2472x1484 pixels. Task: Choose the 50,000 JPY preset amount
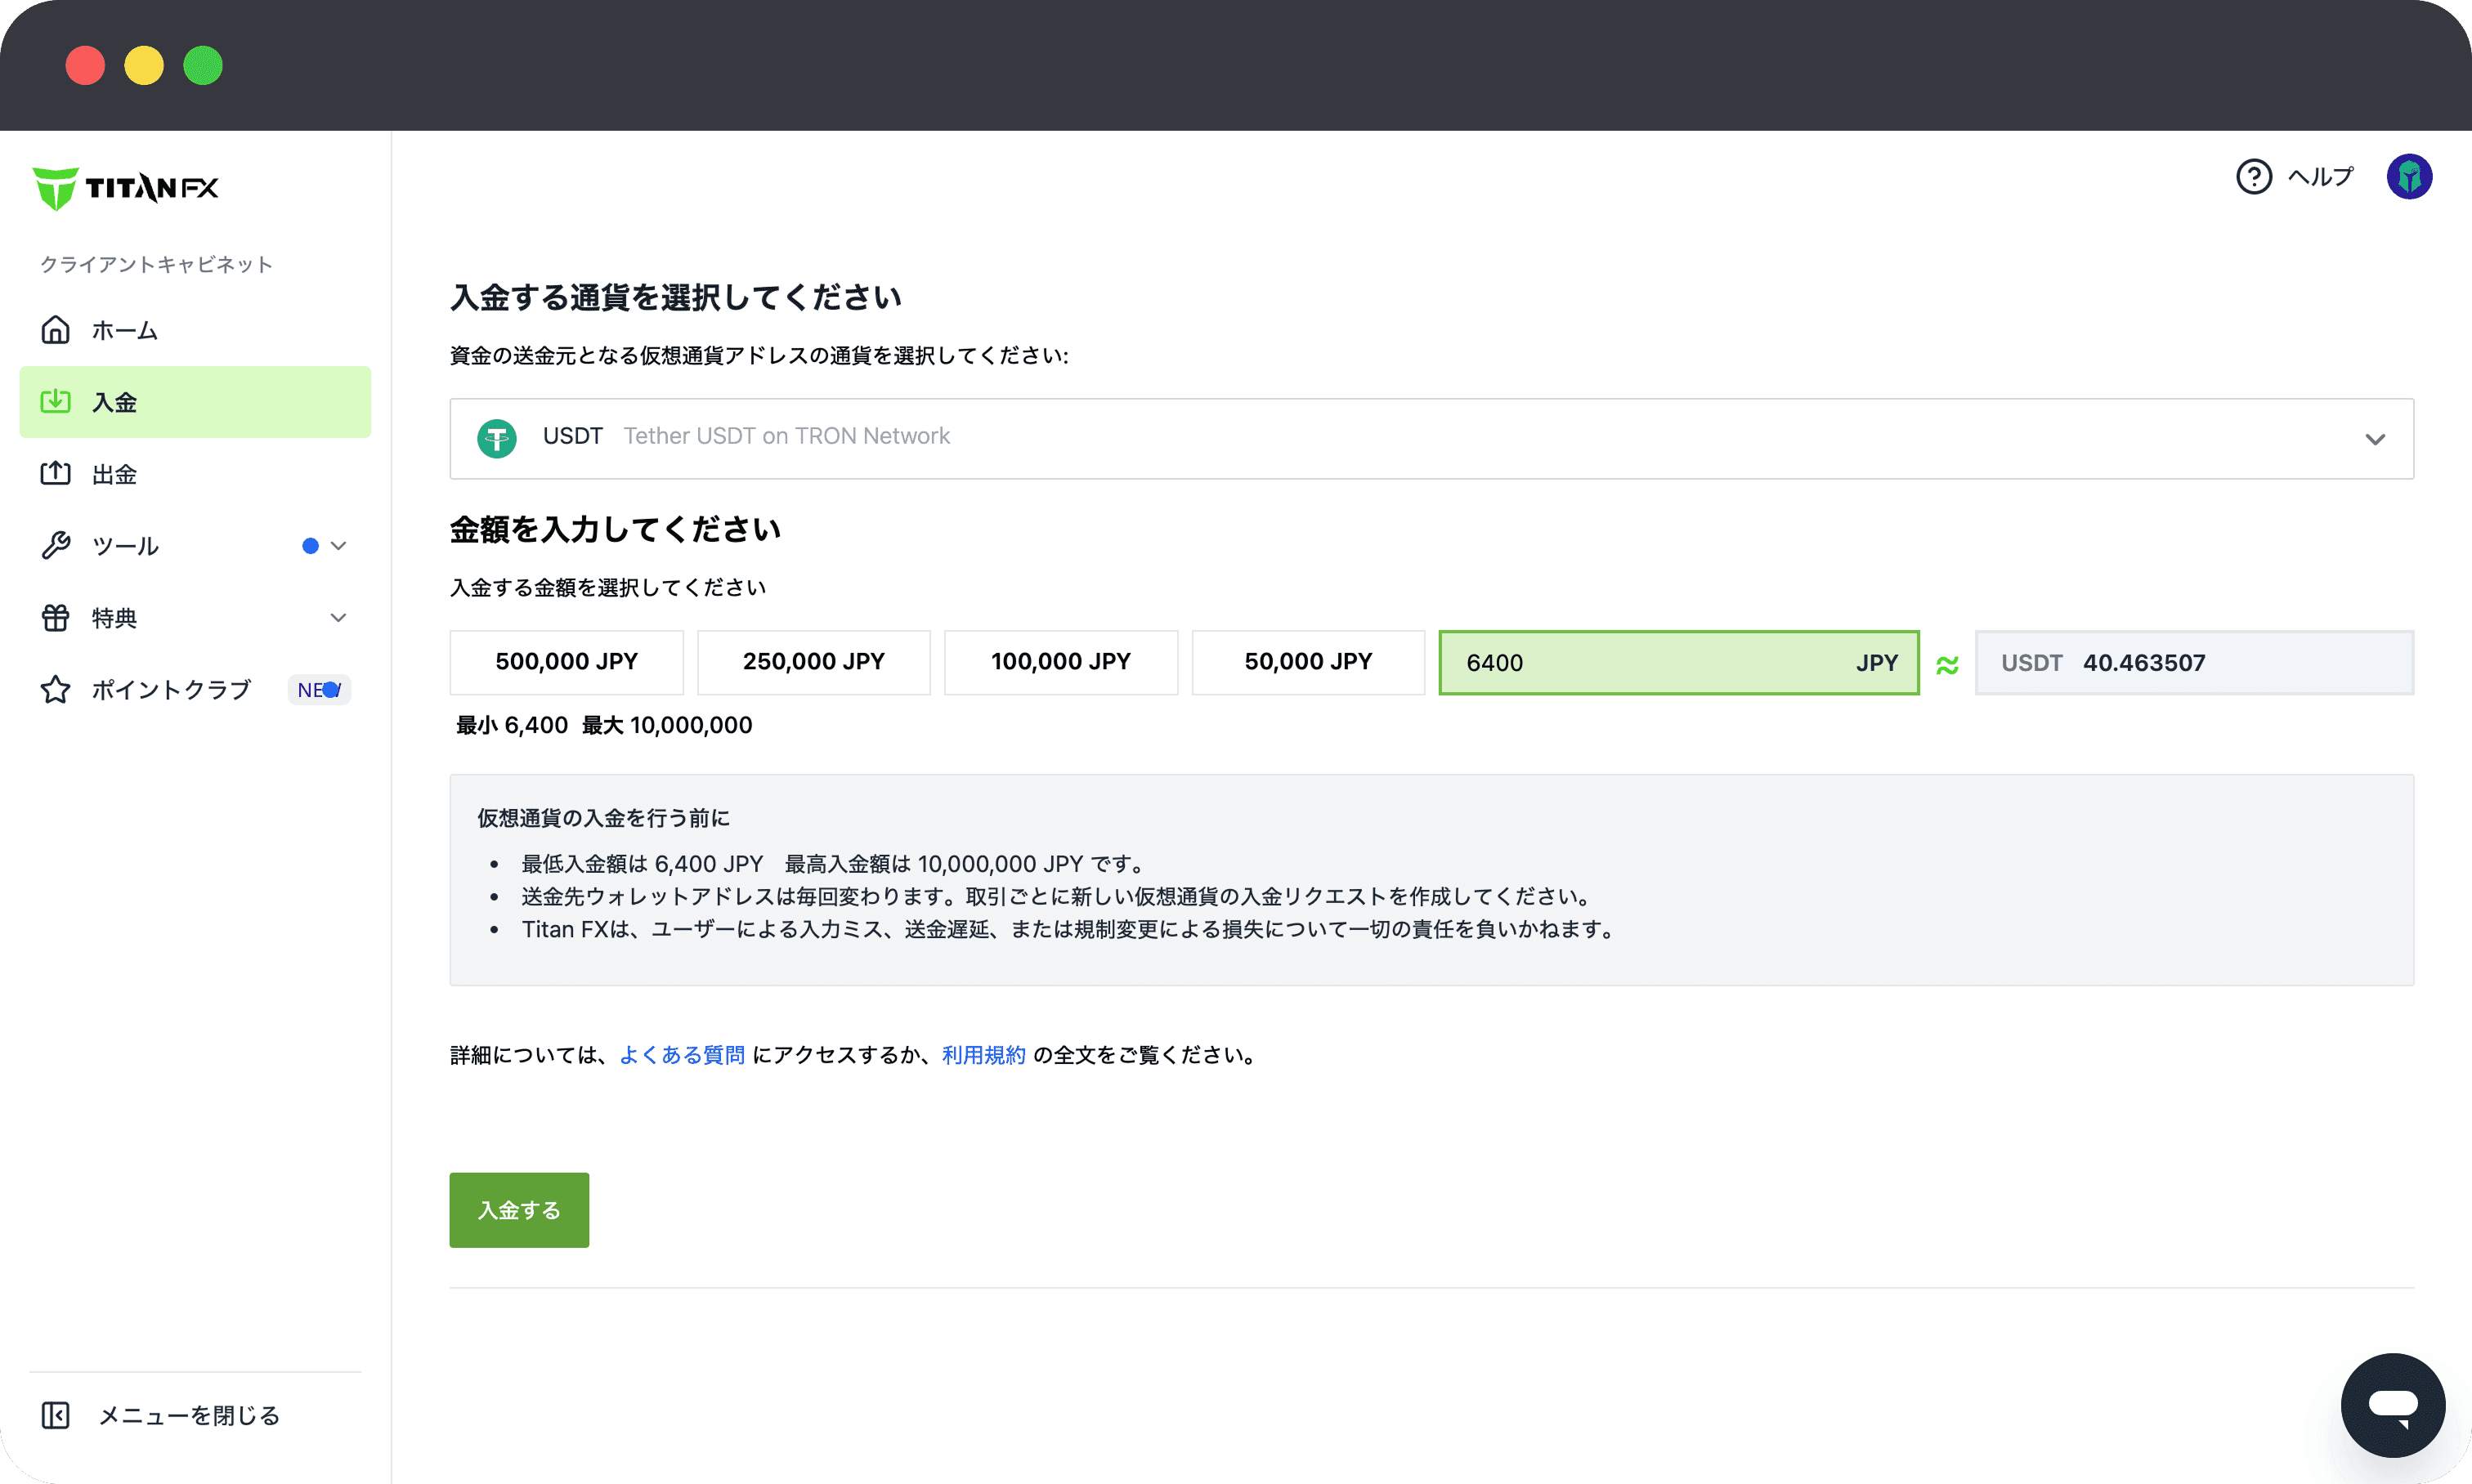pyautogui.click(x=1308, y=662)
